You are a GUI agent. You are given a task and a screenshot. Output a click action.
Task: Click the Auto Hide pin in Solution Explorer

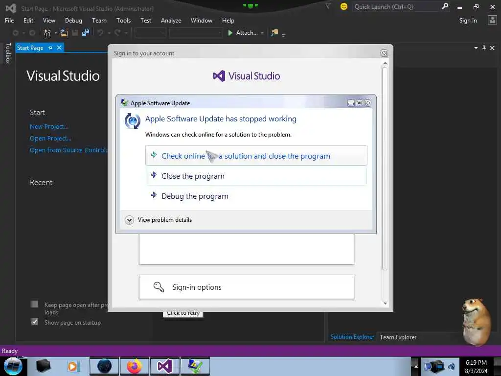(x=484, y=48)
